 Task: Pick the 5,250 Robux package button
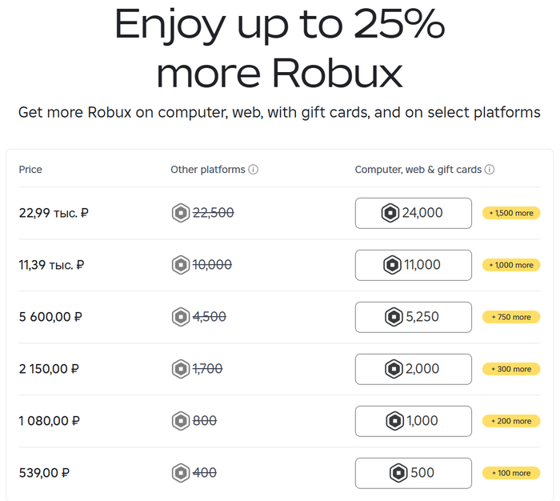click(413, 317)
